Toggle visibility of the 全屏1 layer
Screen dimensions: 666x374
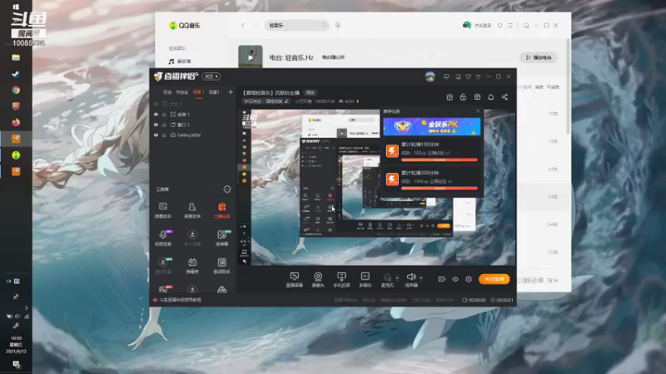pos(156,115)
